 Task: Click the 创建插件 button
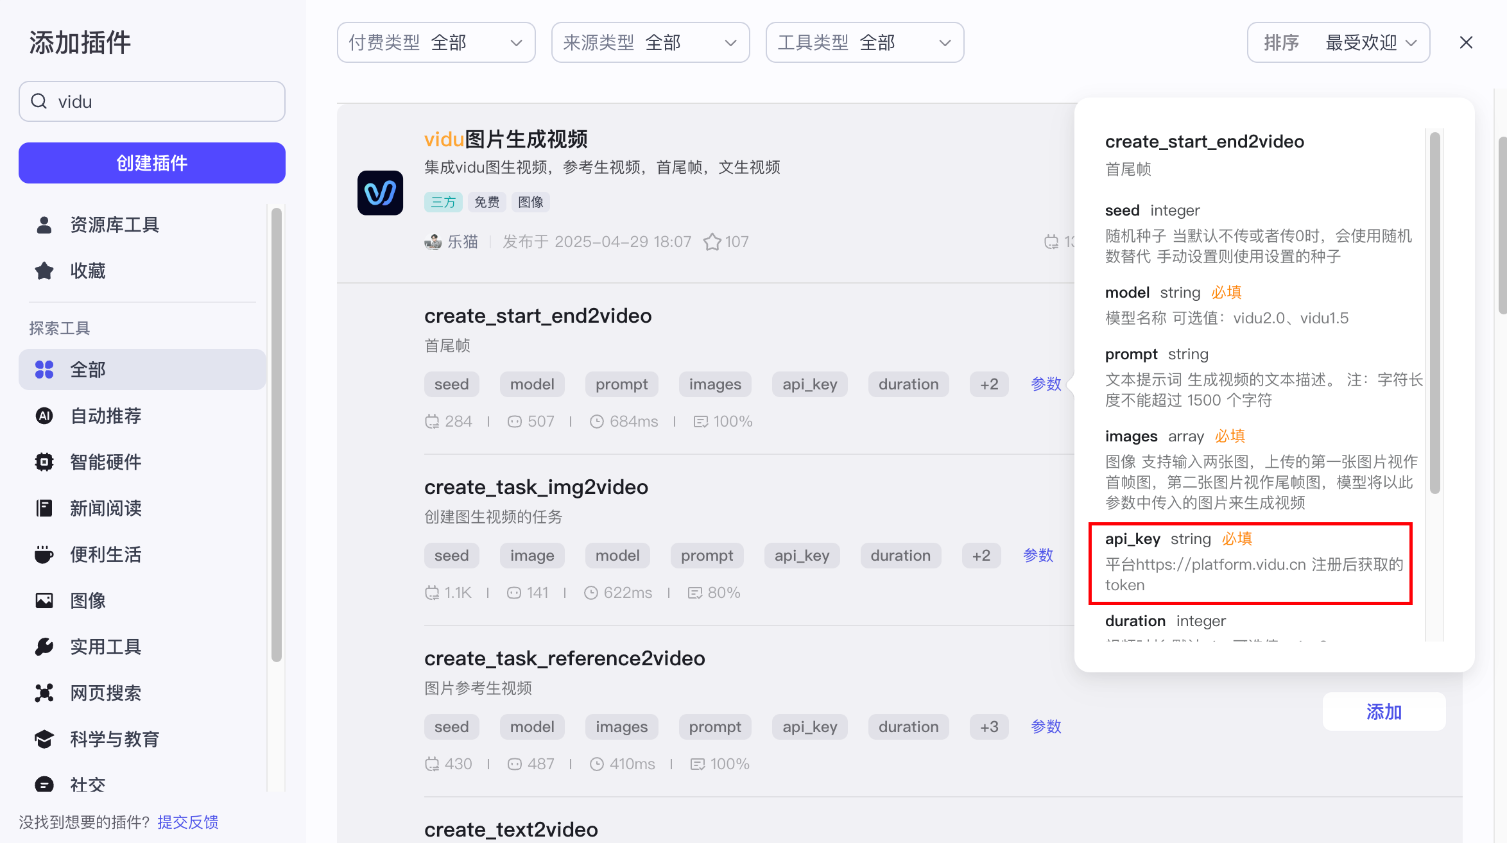(152, 163)
